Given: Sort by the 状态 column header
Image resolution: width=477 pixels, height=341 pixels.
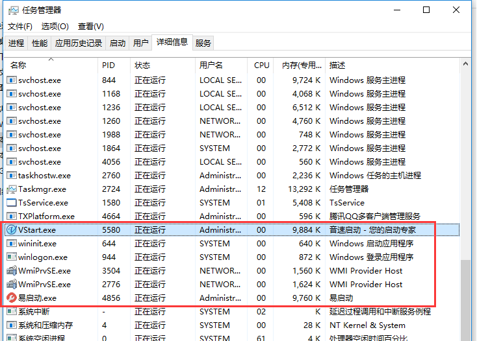Looking at the screenshot, I should (x=162, y=65).
